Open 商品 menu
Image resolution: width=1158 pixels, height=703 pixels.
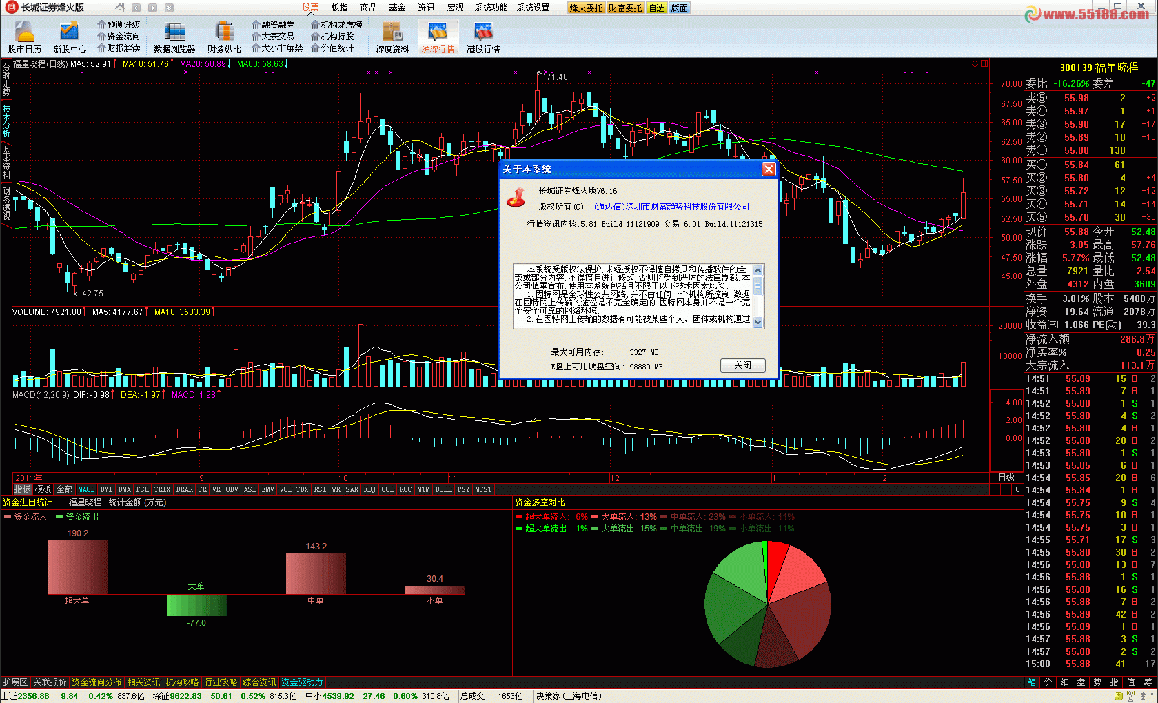(368, 8)
